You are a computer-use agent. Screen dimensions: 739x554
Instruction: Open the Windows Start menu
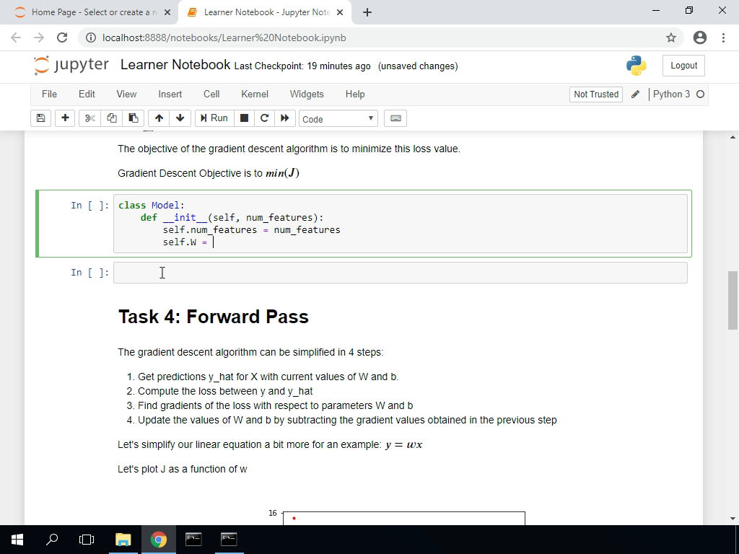pyautogui.click(x=17, y=540)
